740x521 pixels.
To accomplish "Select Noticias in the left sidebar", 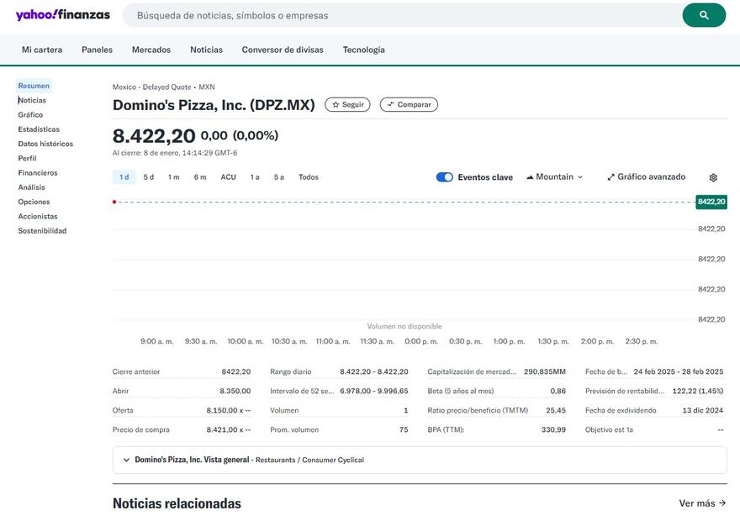I will (x=32, y=101).
